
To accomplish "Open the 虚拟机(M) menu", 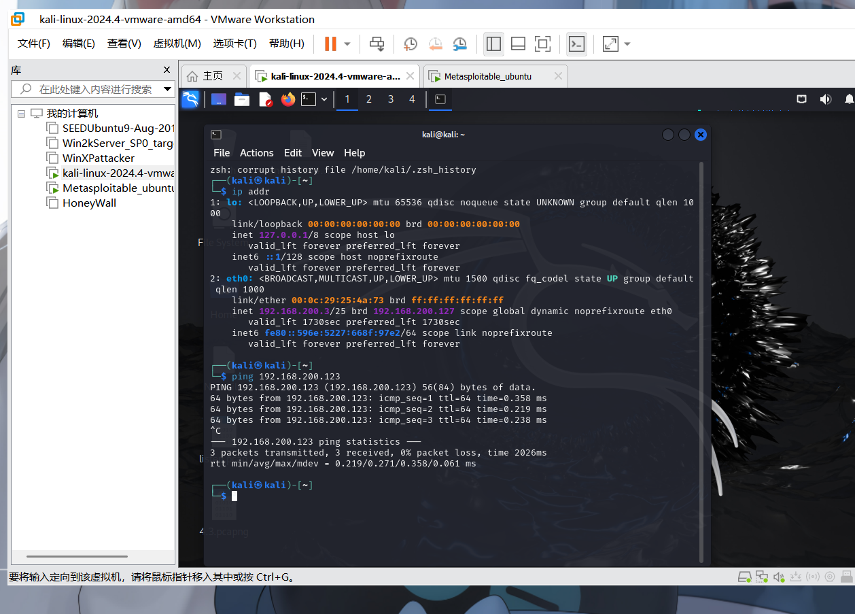I will coord(177,44).
